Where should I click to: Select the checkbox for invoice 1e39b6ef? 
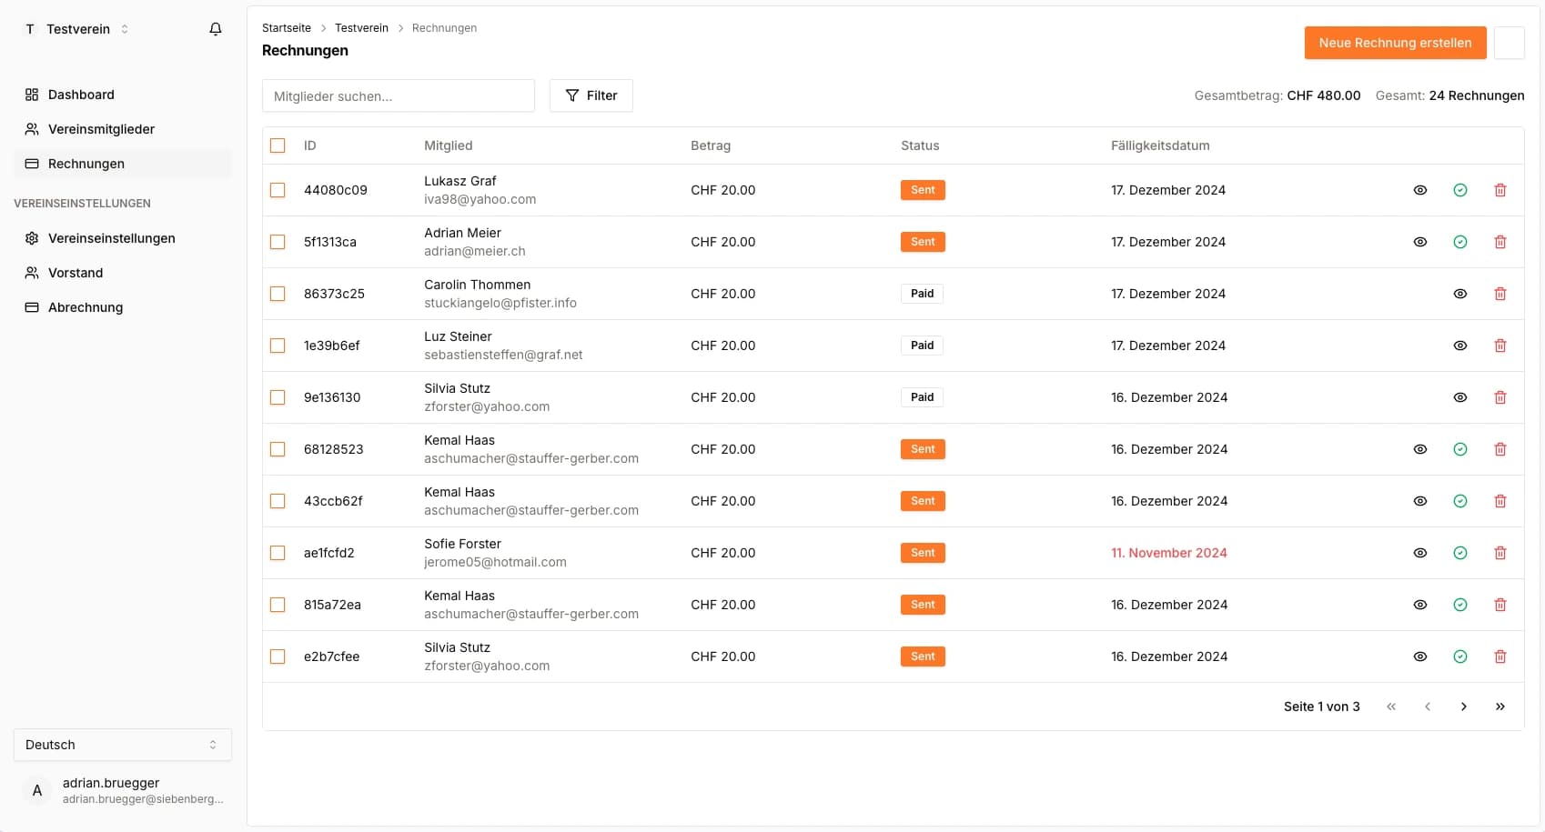(x=278, y=346)
